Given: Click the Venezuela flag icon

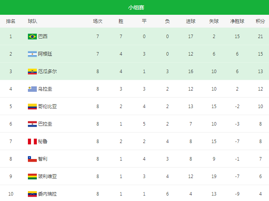Looking at the screenshot, I should (x=32, y=194).
